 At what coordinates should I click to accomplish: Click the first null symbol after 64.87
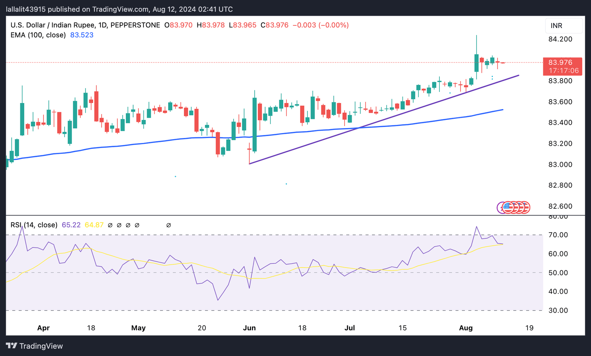110,225
